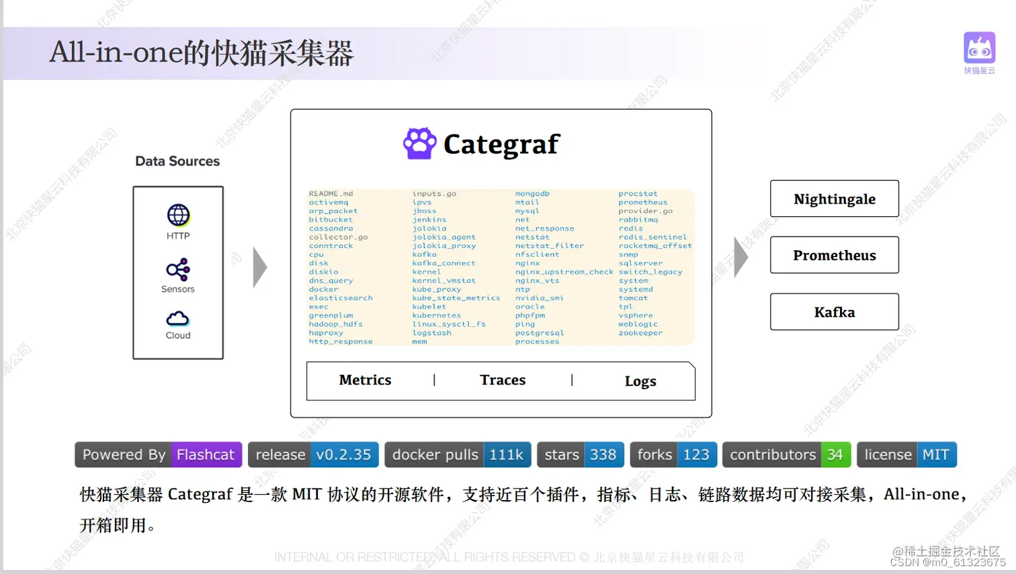The image size is (1016, 574).
Task: Click kubernetes in the plugin list
Action: (437, 315)
